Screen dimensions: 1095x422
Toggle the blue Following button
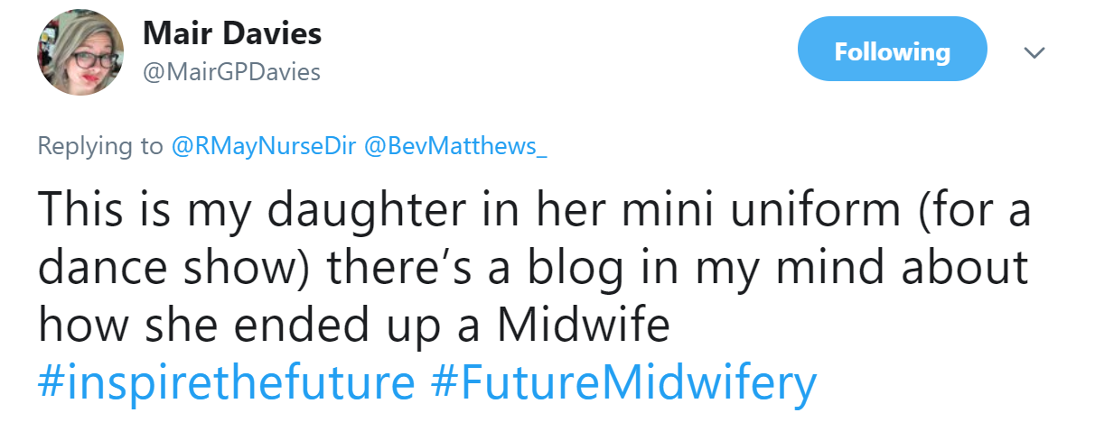[892, 50]
